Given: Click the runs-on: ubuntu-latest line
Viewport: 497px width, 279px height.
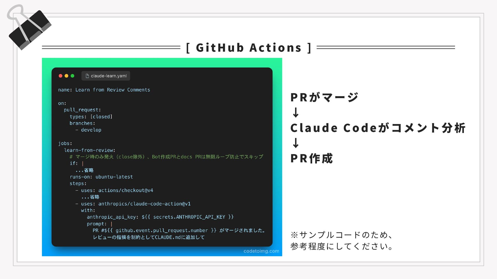Looking at the screenshot, I should pyautogui.click(x=101, y=177).
